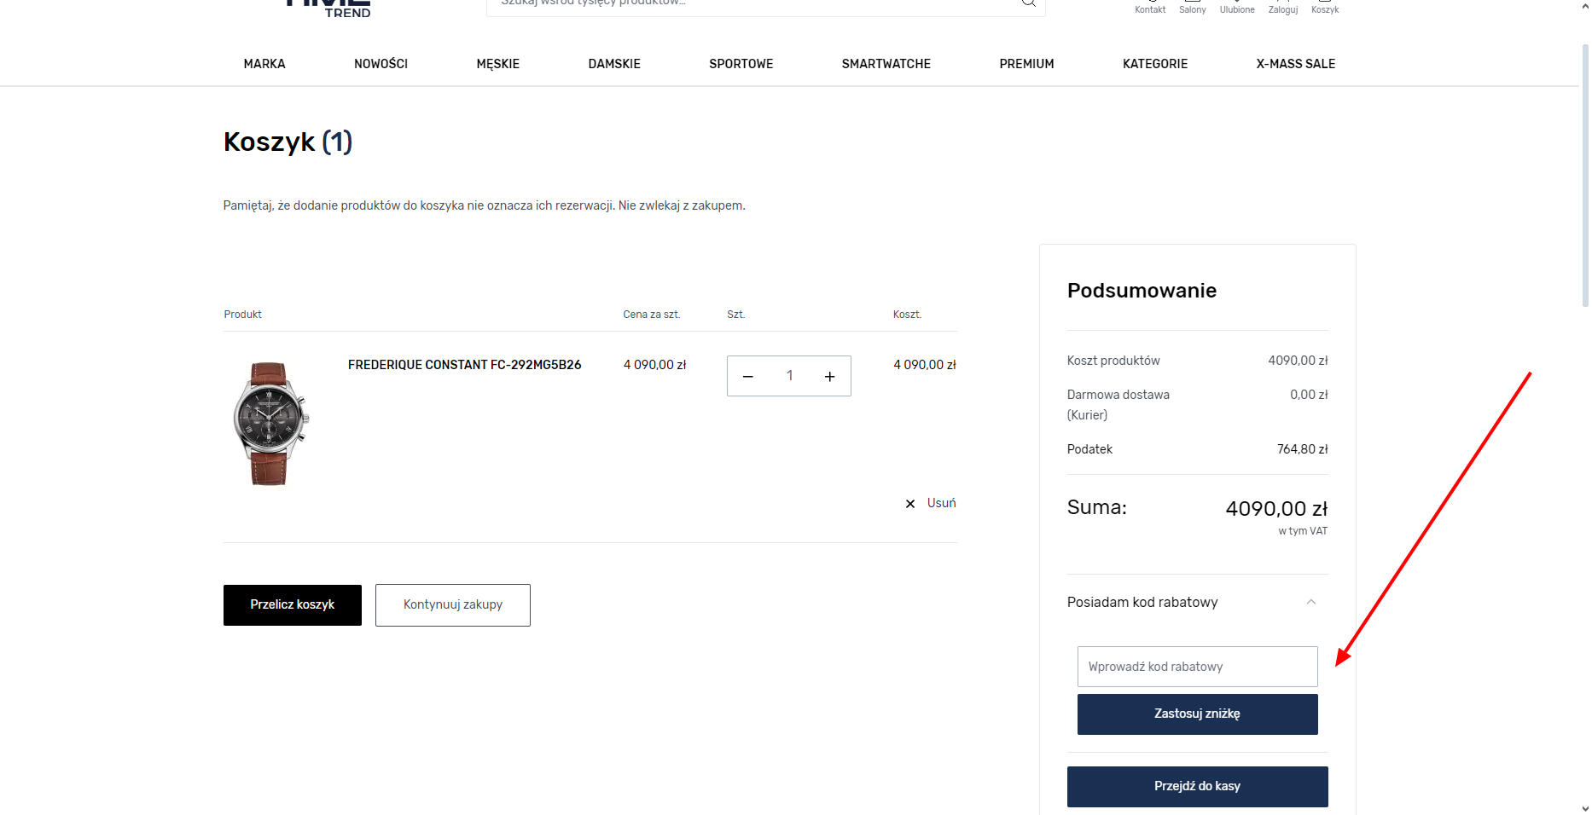Screen dimensions: 1592x815
Task: Click the Kontakt header link
Action: point(1150,8)
